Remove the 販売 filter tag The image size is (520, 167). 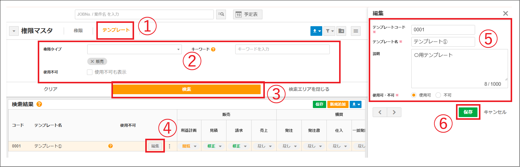pyautogui.click(x=92, y=61)
